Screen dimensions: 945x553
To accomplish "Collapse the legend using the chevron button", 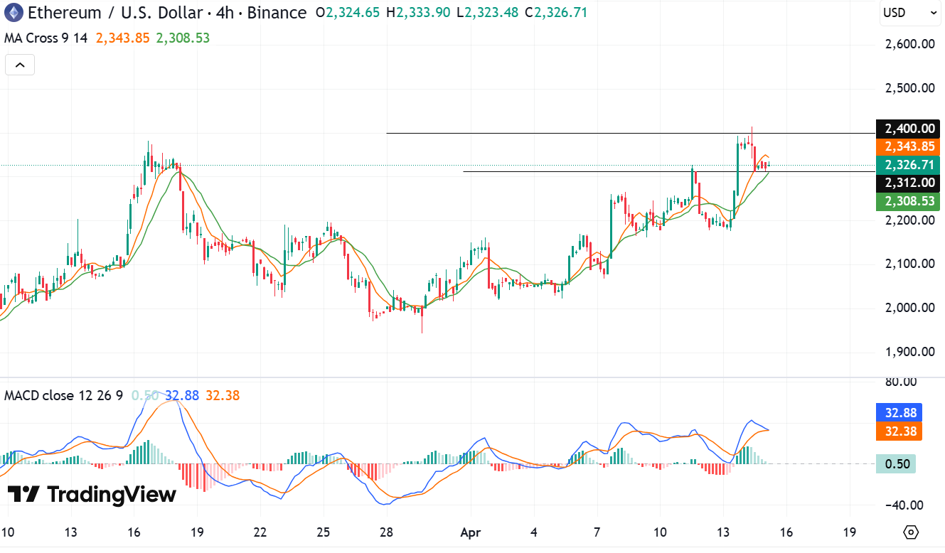I will click(19, 64).
